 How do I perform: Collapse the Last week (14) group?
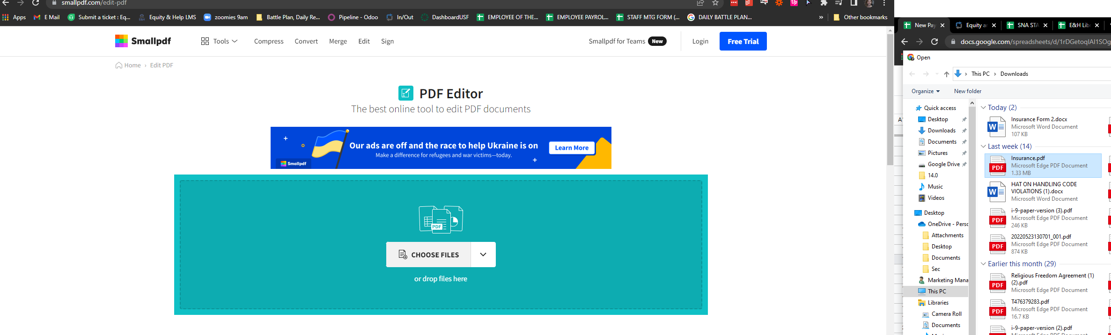984,146
